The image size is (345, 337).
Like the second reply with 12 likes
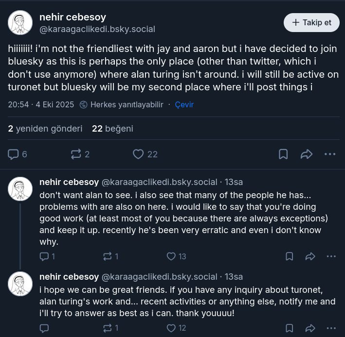click(x=171, y=328)
